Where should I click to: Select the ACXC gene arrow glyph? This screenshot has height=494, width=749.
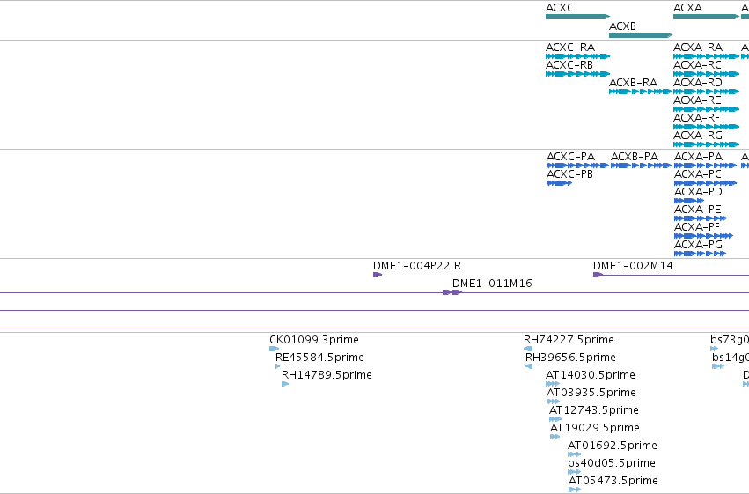tap(577, 17)
